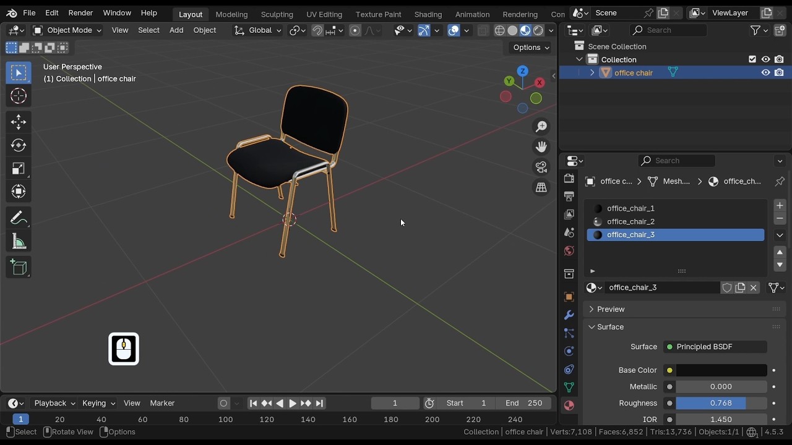This screenshot has width=792, height=445.
Task: Switch to rendered viewport shading
Action: (x=538, y=30)
